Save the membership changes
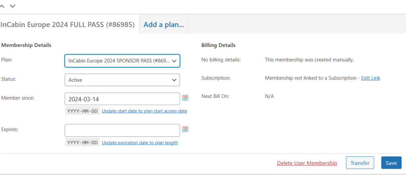 (x=391, y=163)
